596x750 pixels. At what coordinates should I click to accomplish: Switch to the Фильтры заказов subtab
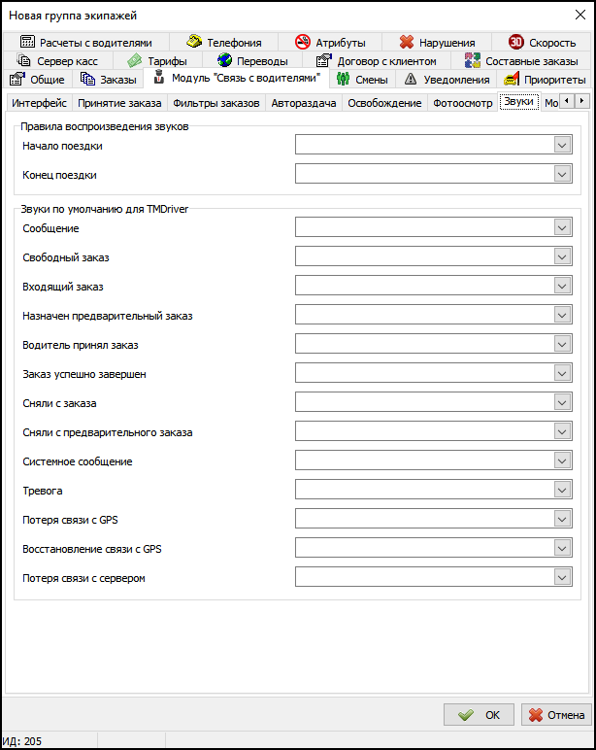coord(215,103)
